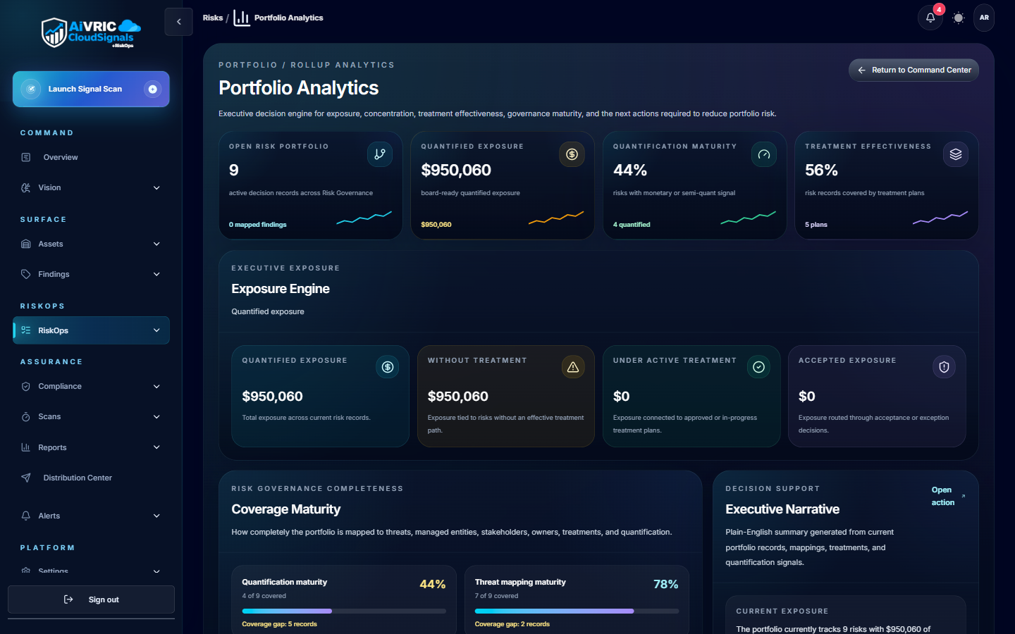
Task: Click the Sign out button
Action: pos(91,599)
